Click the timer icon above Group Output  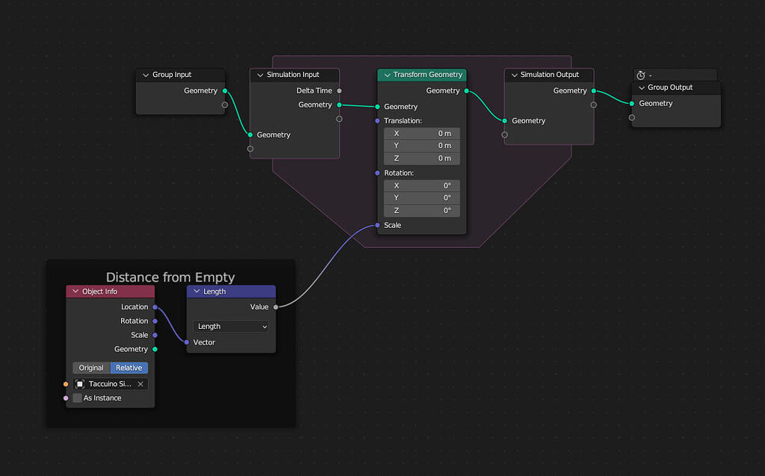point(640,75)
